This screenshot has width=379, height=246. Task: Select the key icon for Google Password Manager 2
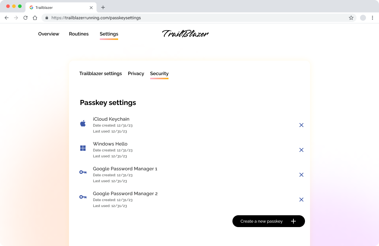pos(83,197)
